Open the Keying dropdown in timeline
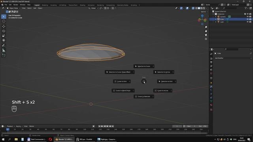 pos(19,126)
